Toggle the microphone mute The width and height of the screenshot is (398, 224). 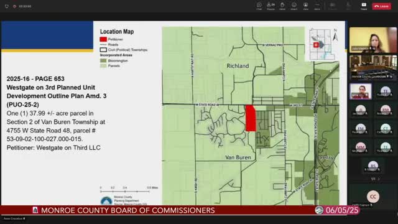(x=348, y=6)
